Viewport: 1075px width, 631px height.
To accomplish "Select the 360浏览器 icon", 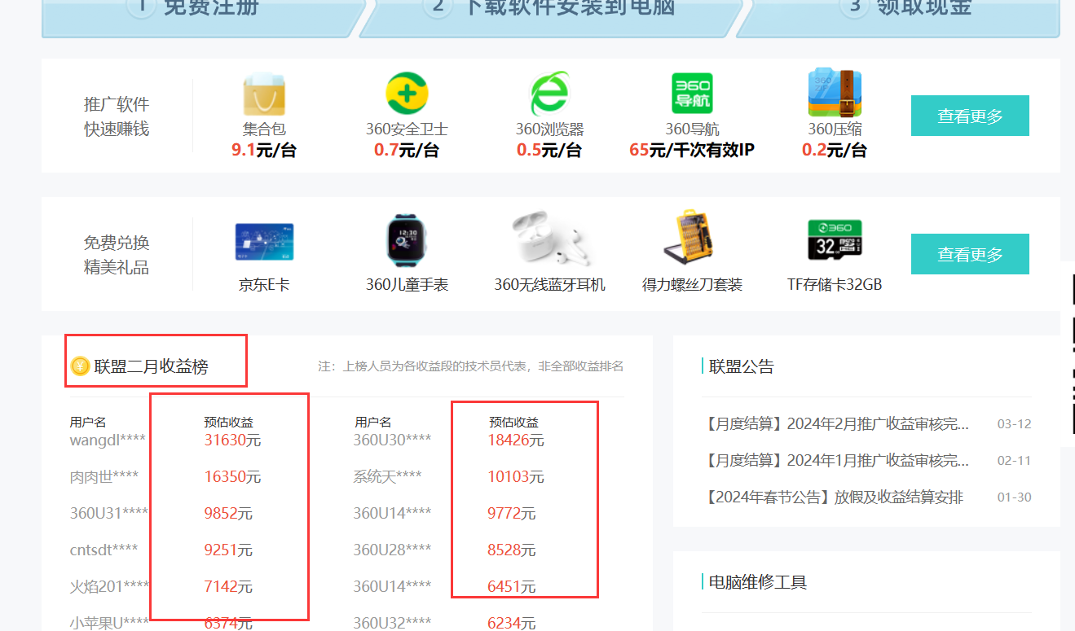I will tap(549, 93).
